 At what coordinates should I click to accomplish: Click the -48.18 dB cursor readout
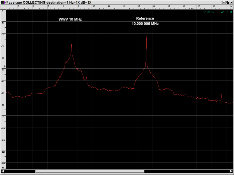point(226,12)
